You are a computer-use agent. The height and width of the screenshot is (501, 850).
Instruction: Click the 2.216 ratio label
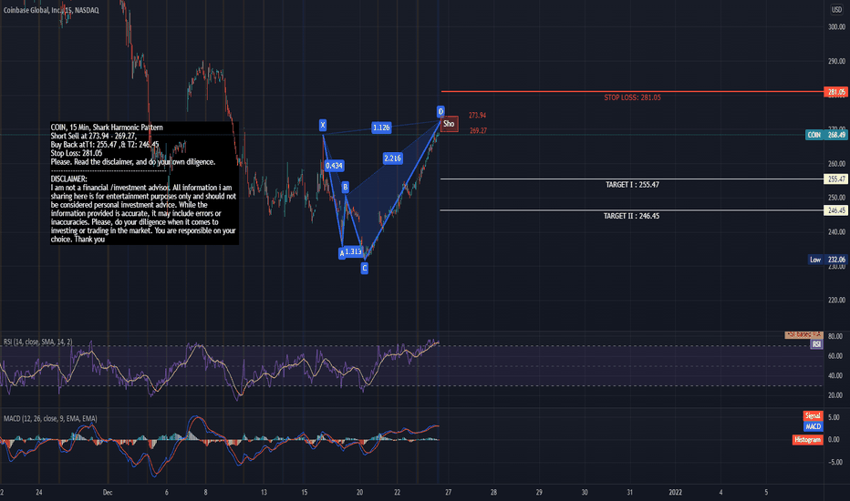(x=392, y=158)
